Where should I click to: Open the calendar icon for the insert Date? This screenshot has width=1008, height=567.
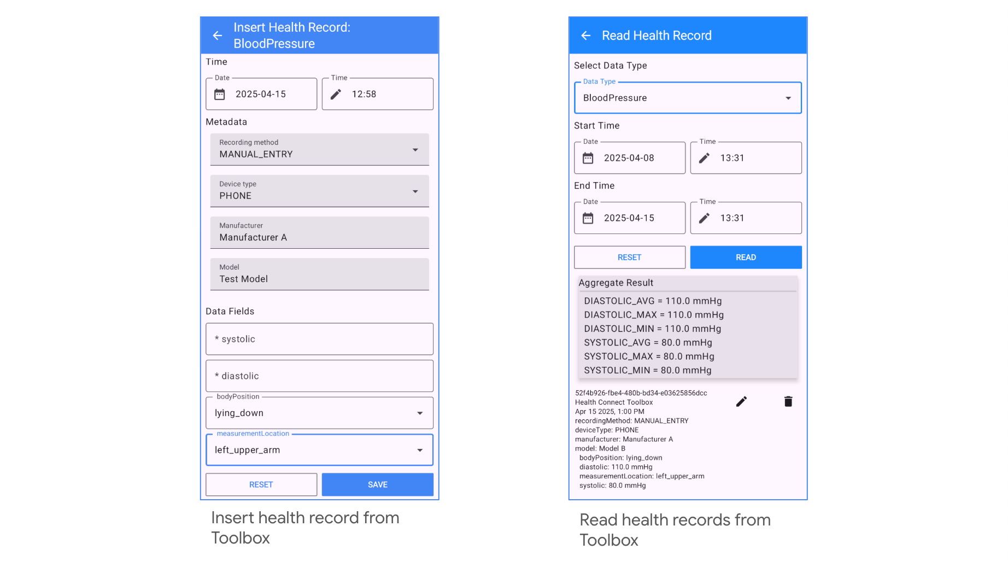[x=220, y=94]
